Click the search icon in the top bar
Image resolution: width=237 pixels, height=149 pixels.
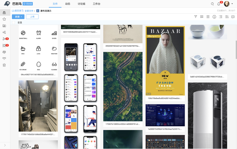[x=212, y=4]
